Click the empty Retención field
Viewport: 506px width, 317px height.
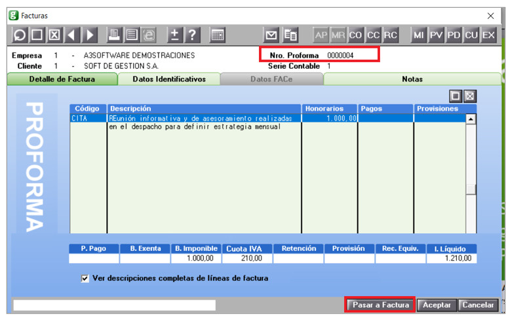tap(298, 258)
